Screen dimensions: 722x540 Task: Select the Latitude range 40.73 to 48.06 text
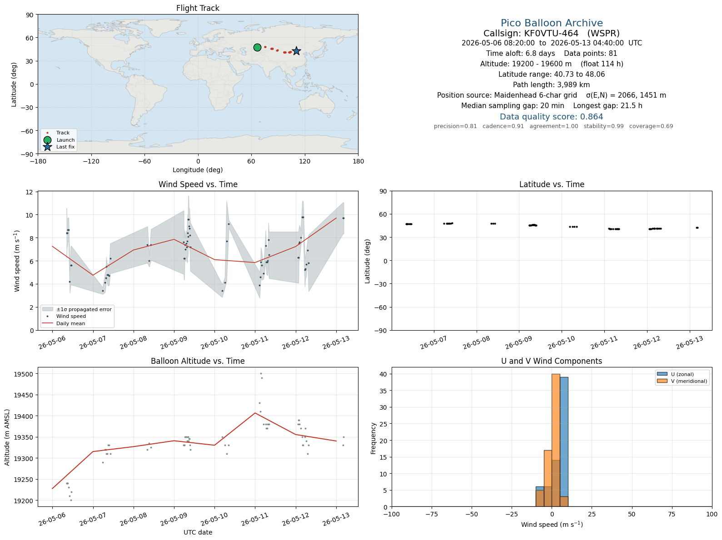point(552,74)
